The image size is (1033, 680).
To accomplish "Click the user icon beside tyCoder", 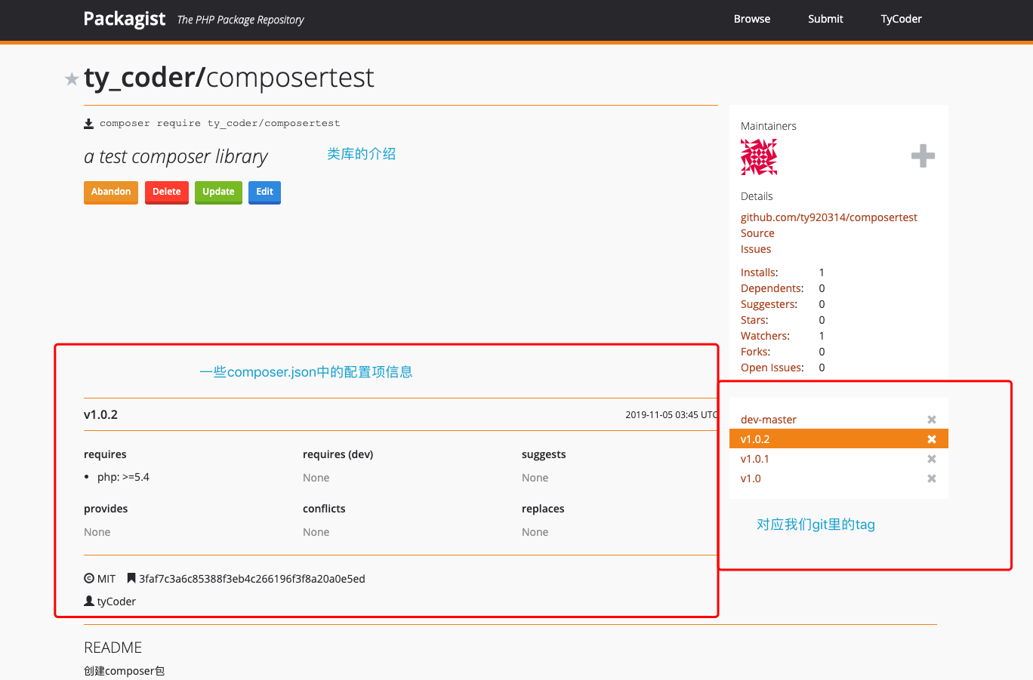I will (89, 602).
